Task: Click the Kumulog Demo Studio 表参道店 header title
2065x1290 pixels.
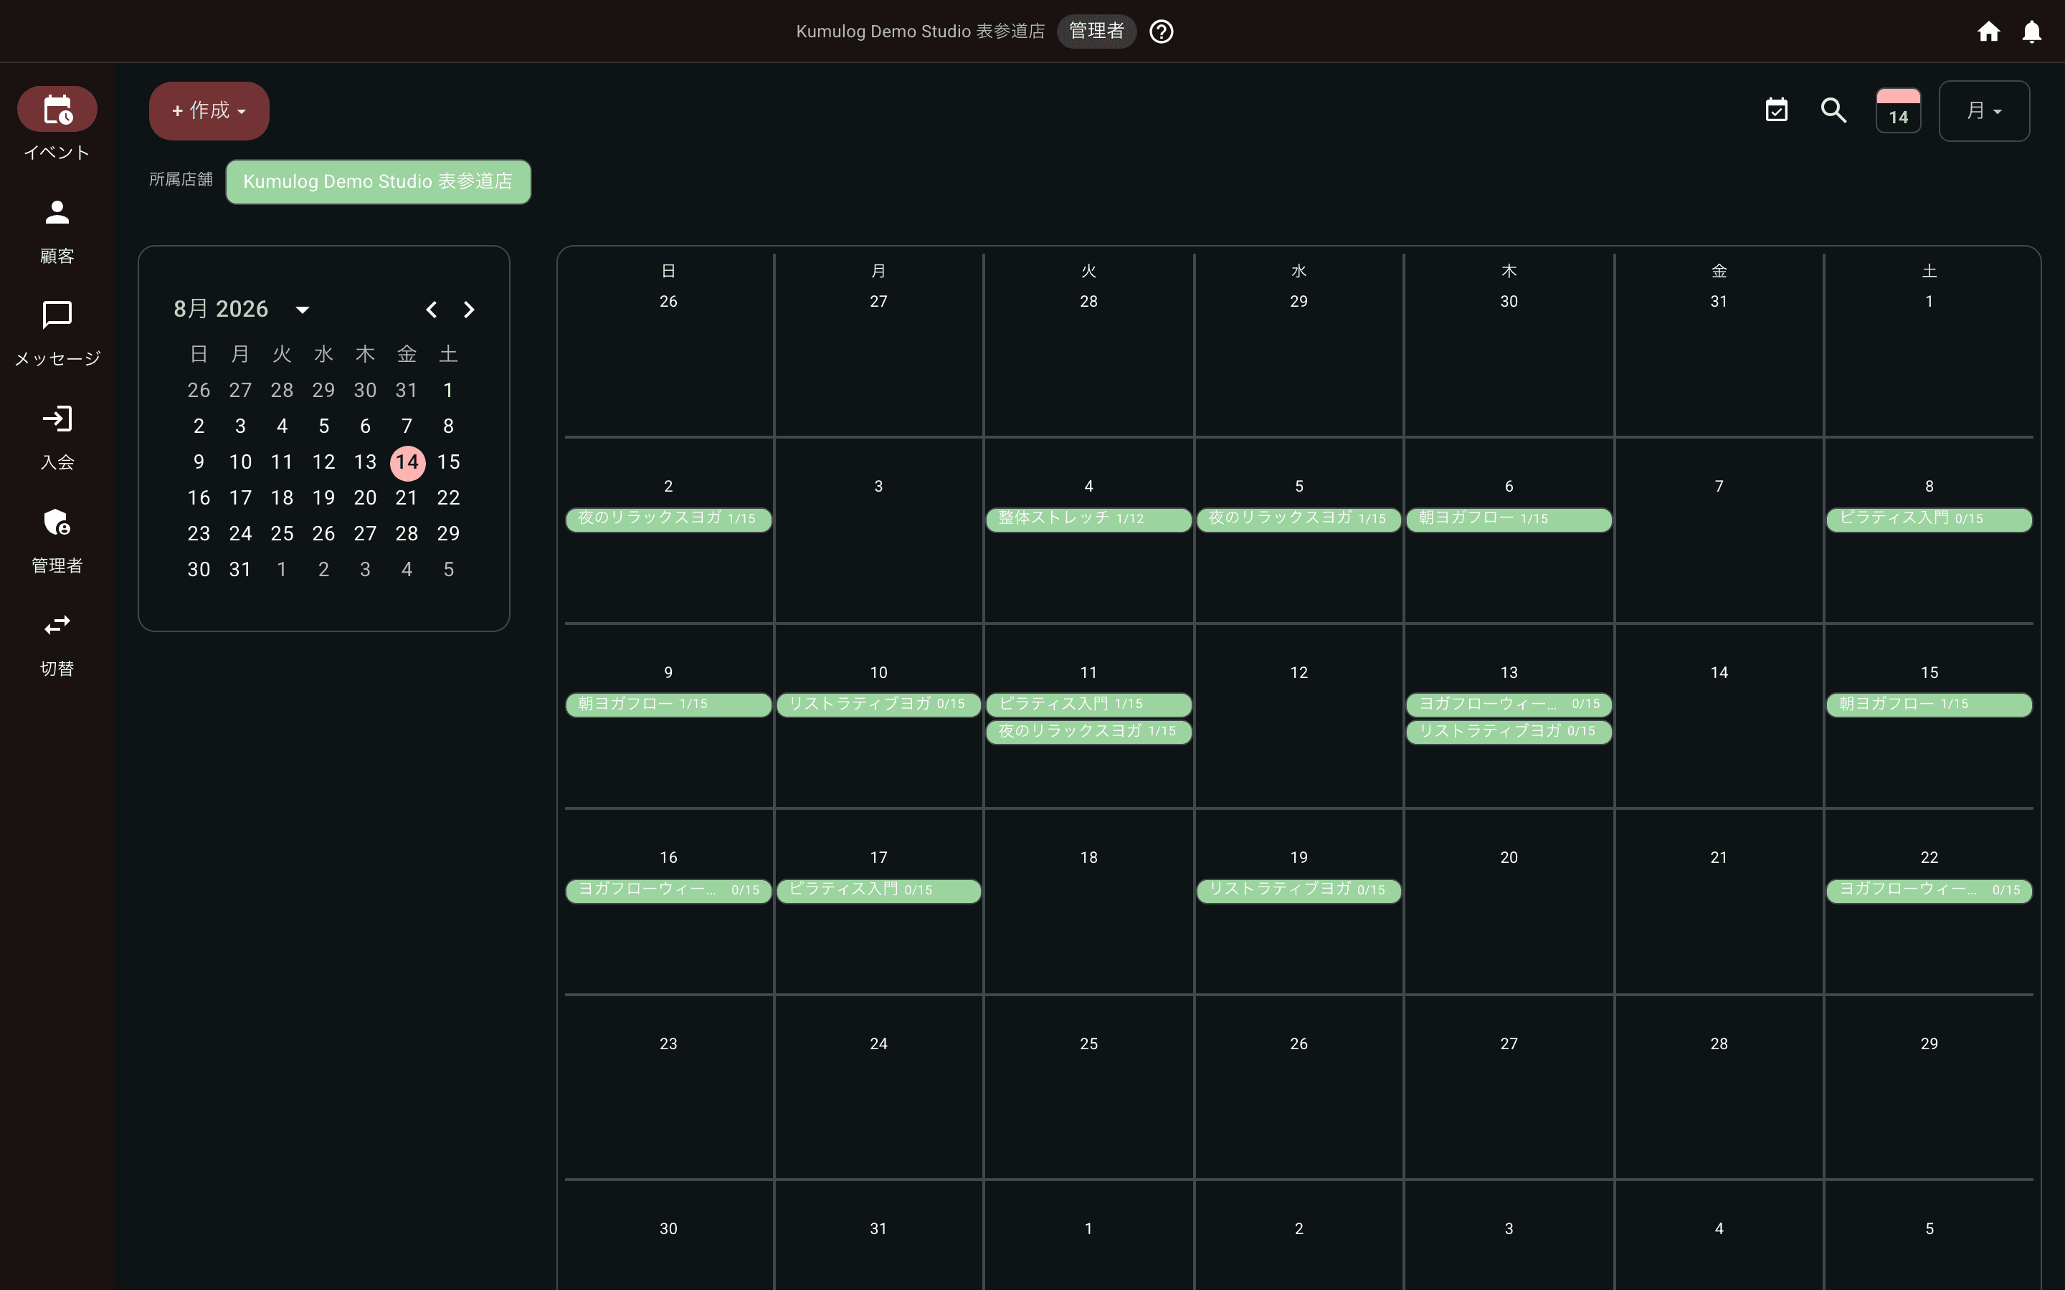Action: (x=920, y=32)
